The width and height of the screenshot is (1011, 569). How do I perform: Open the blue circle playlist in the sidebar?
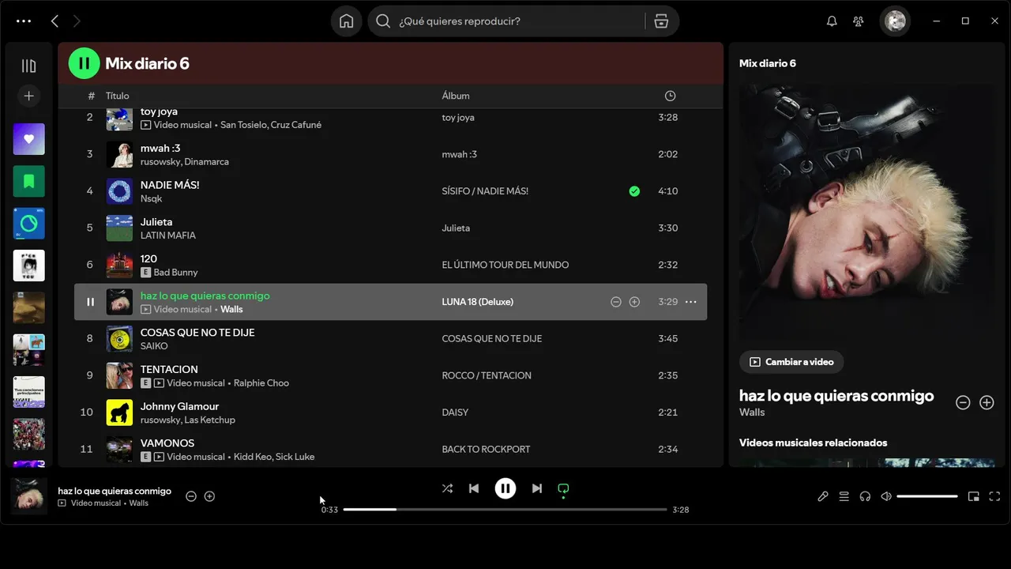coord(28,224)
